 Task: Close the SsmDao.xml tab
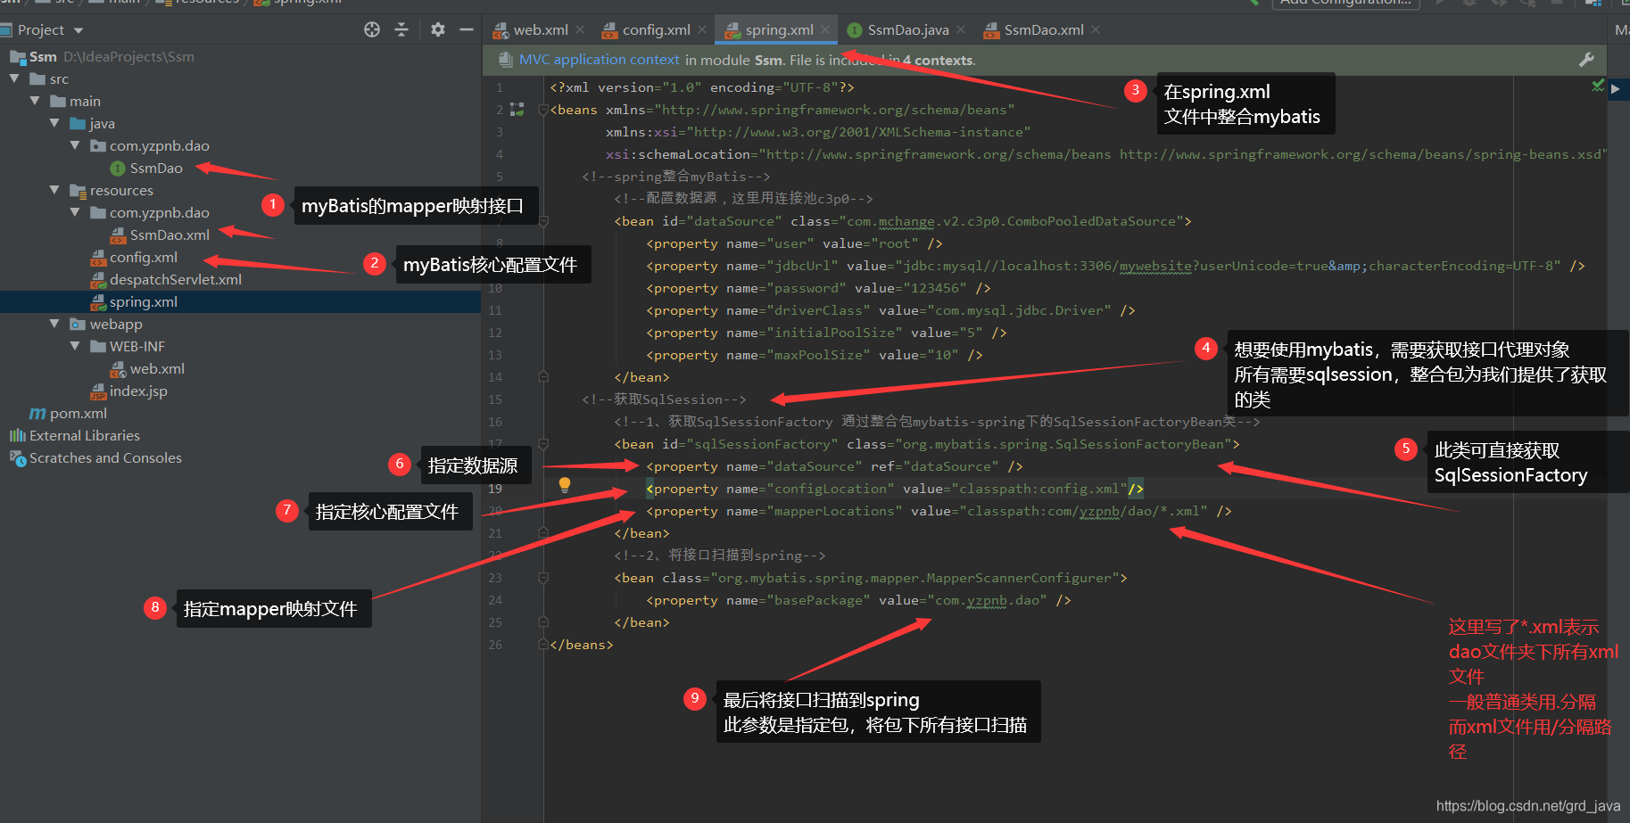(1096, 29)
